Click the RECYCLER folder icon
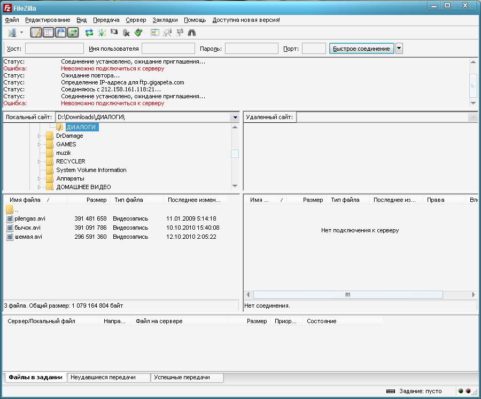 click(49, 161)
